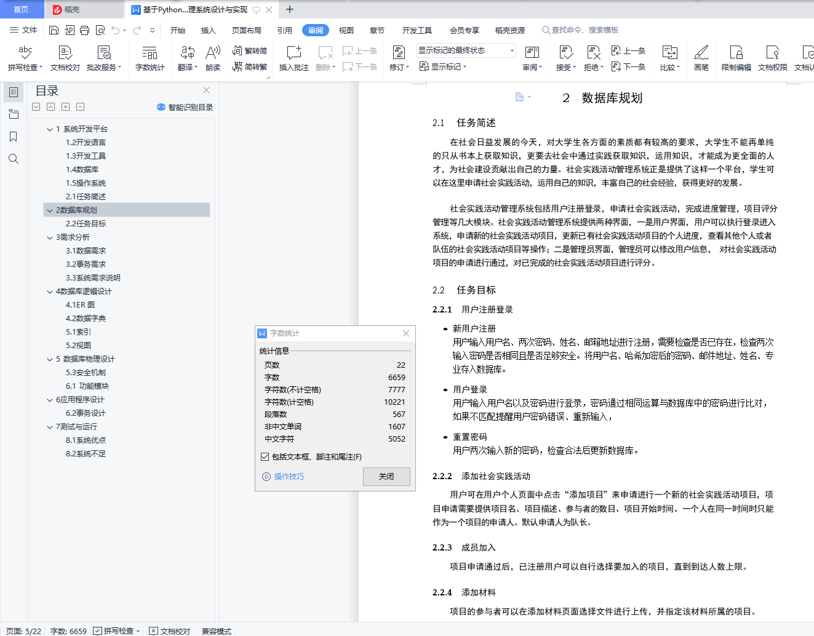The height and width of the screenshot is (636, 814).
Task: Click page indicator 页面: 5/22
Action: (x=23, y=631)
